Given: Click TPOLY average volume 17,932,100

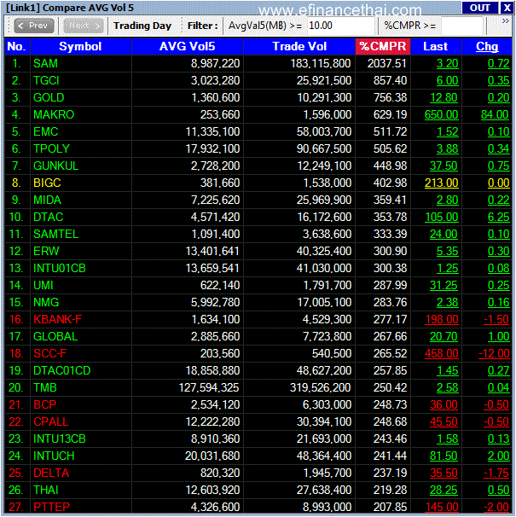Looking at the screenshot, I should (x=212, y=148).
